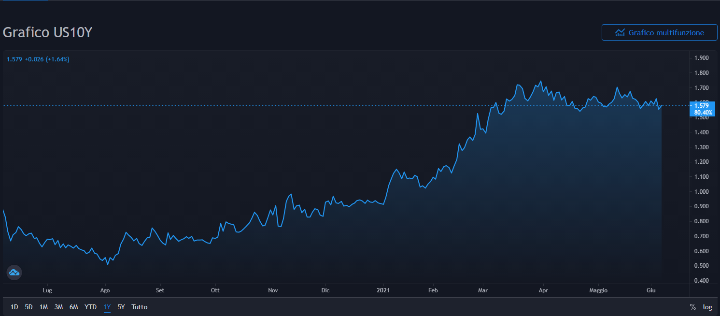This screenshot has height=316, width=720.
Task: Select the 1D time range
Action: pyautogui.click(x=14, y=307)
